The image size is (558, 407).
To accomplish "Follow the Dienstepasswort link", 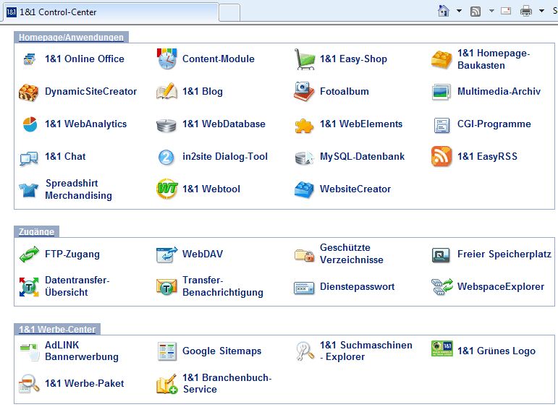I will (357, 287).
